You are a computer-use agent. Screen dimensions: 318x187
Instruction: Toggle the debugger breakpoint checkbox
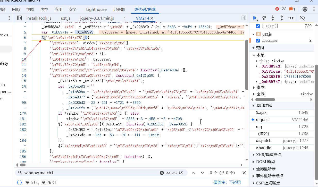[258, 40]
